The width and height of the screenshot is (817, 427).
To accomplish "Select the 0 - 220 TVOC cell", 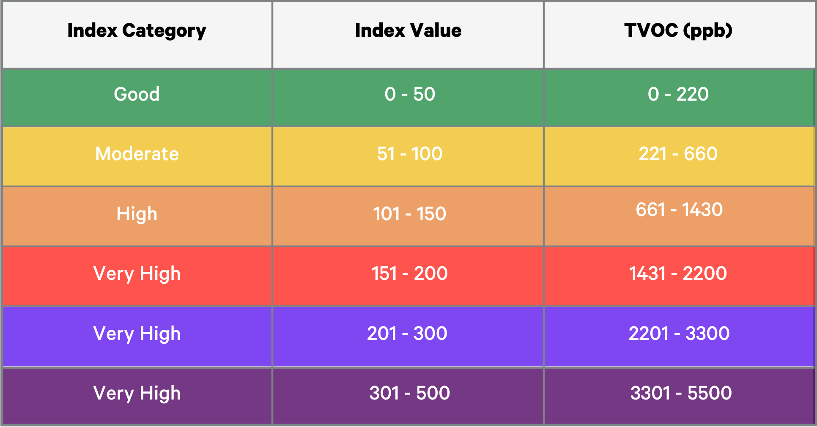I will click(678, 94).
